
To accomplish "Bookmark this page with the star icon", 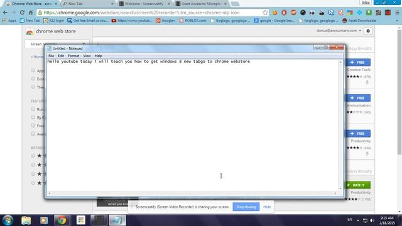I will [x=265, y=13].
